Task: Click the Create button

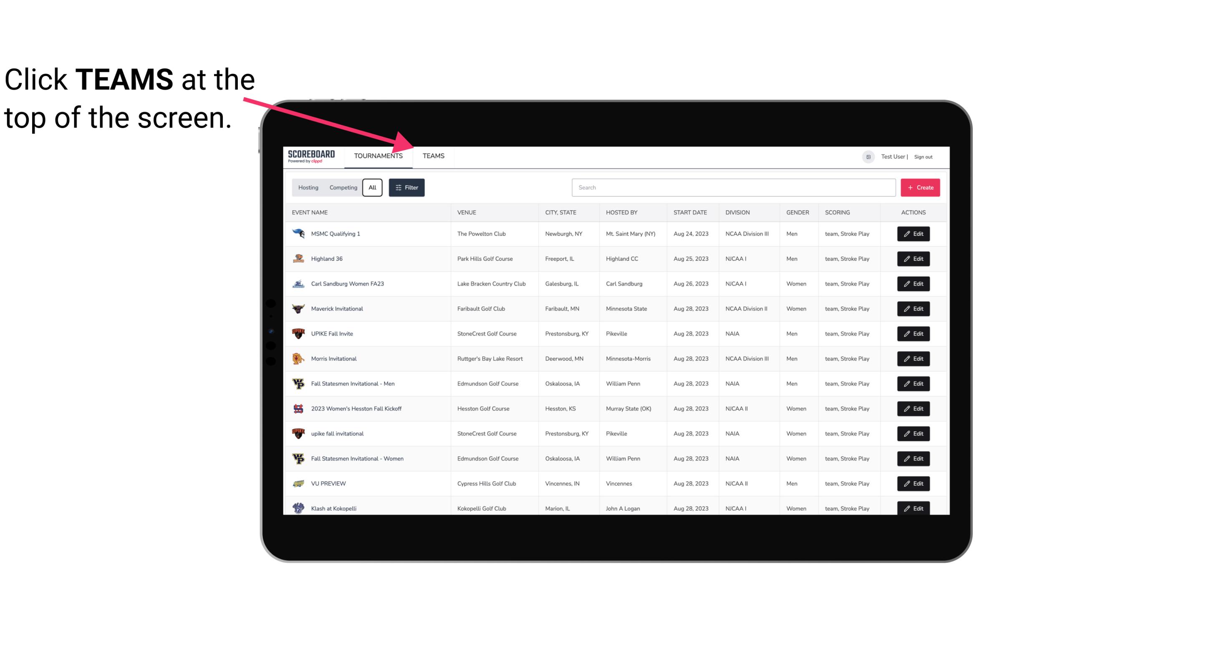Action: click(921, 187)
